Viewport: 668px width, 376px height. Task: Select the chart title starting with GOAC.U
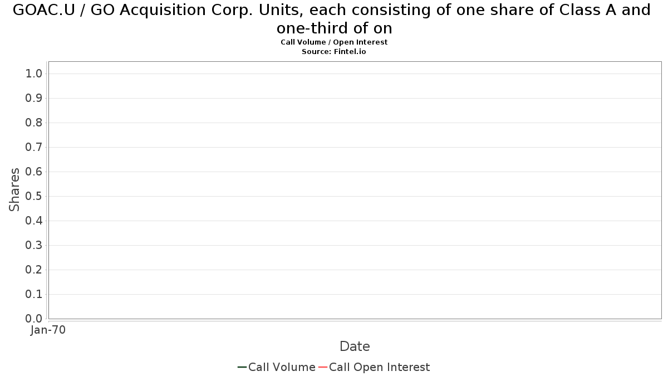coord(332,19)
